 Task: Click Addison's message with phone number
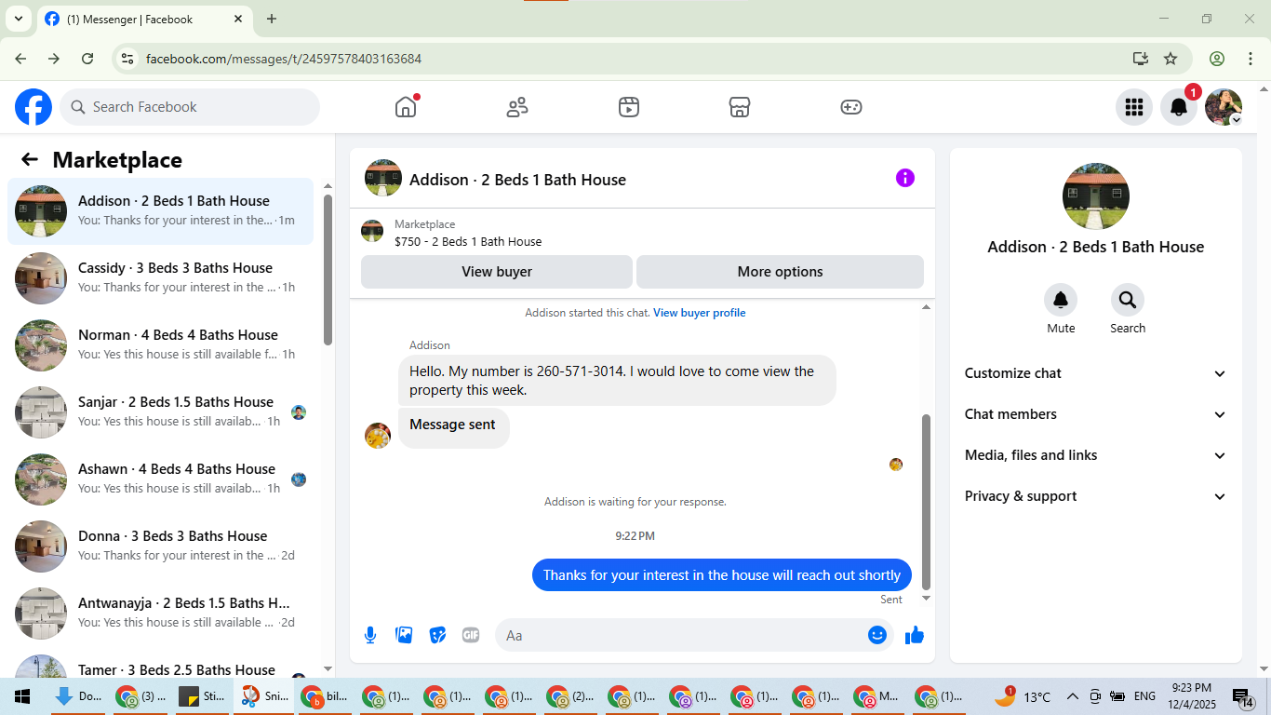tap(617, 380)
